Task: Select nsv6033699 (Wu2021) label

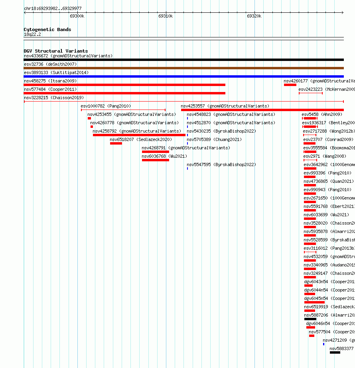Action: click(x=326, y=215)
